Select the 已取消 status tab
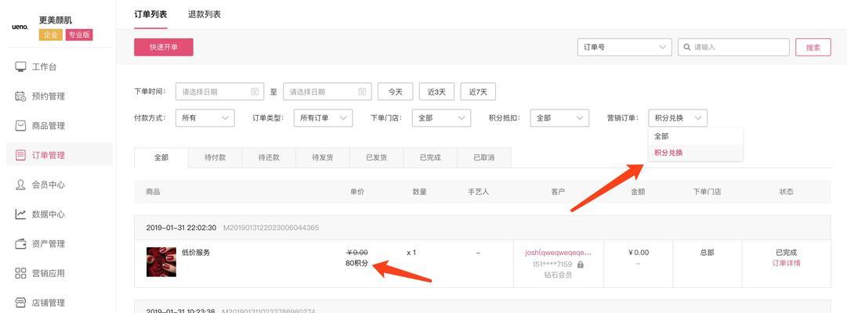Viewport: 847px width, 313px height. pyautogui.click(x=484, y=157)
